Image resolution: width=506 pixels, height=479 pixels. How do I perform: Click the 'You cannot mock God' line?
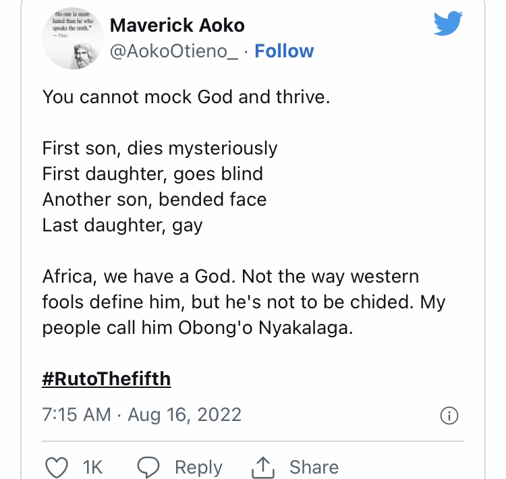[x=186, y=97]
